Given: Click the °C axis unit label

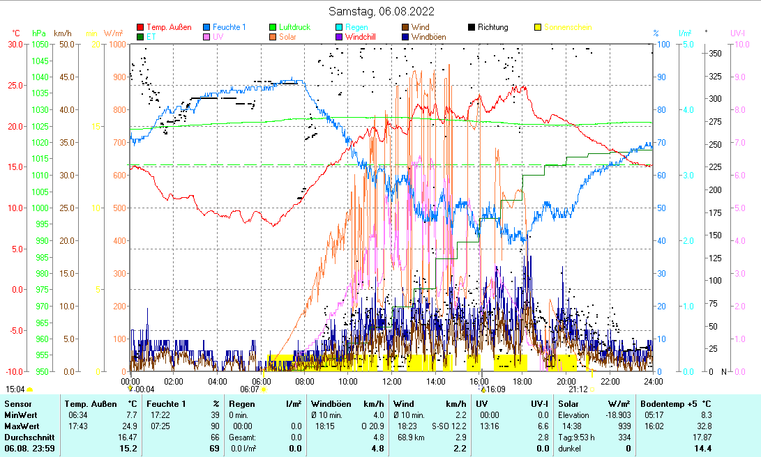Looking at the screenshot, I should click(x=16, y=33).
